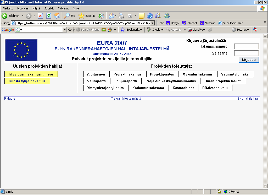The height and width of the screenshot is (195, 268).
Task: Click the Kirjaudu login button
Action: coord(249,60)
